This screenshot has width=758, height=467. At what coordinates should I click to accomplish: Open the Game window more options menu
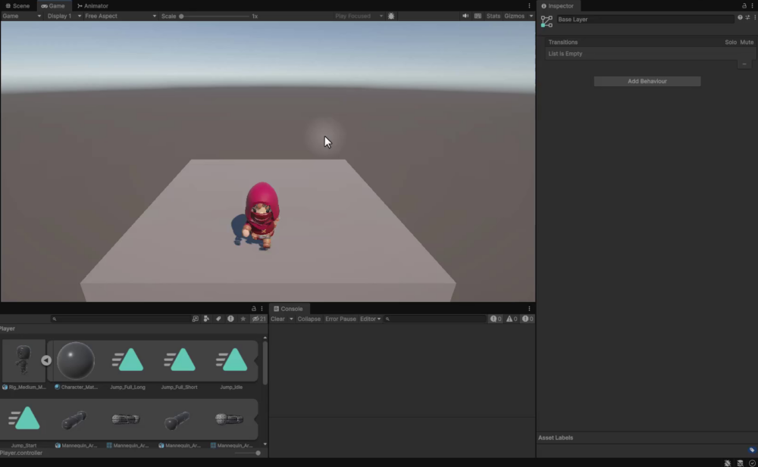[529, 6]
